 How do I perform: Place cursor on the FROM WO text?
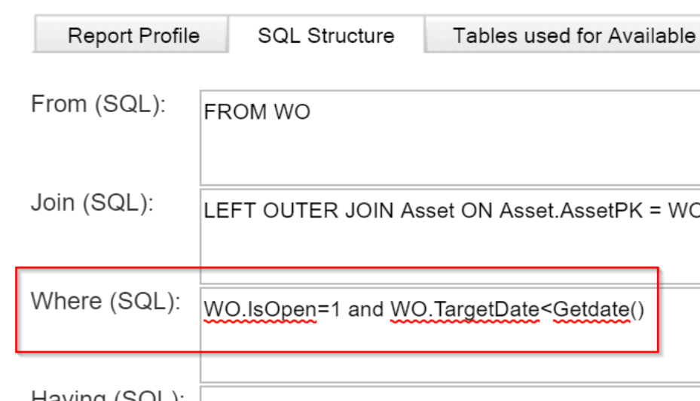click(257, 111)
